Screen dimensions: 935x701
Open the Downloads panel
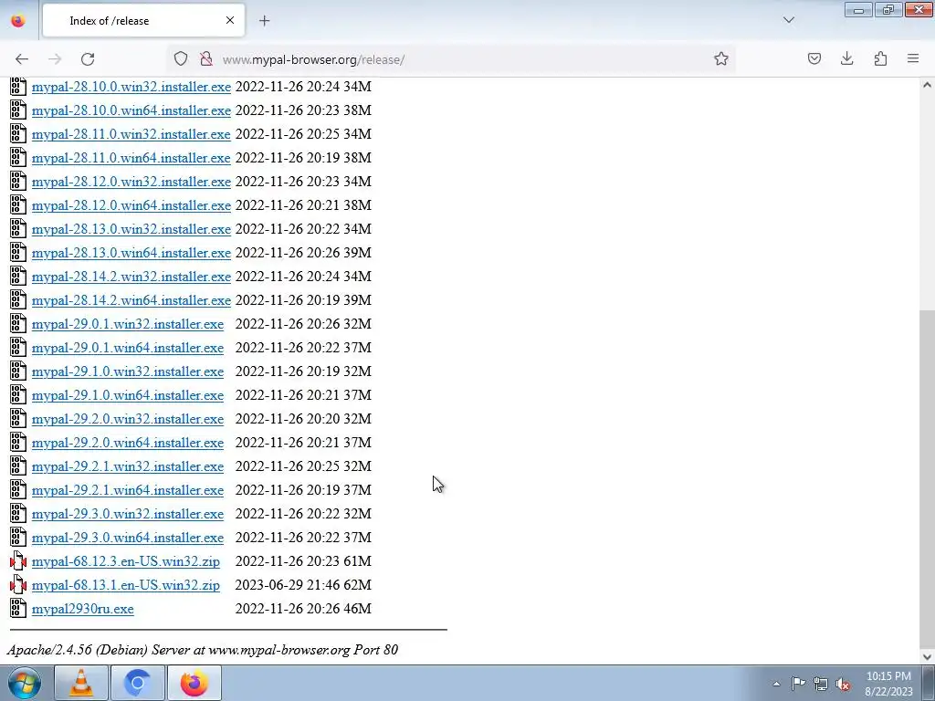tap(846, 59)
